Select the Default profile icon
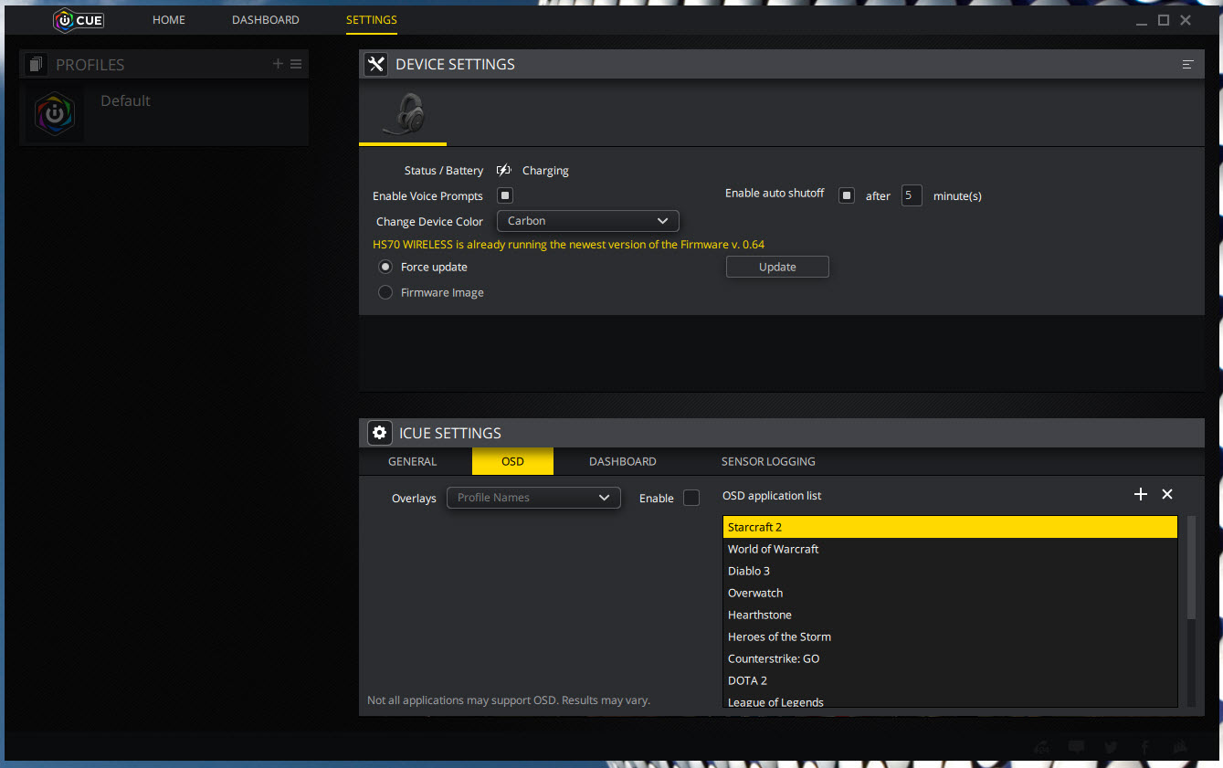Screen dimensions: 1223x768 54,113
